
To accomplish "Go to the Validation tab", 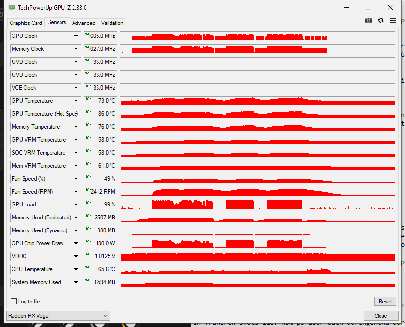I will point(112,23).
